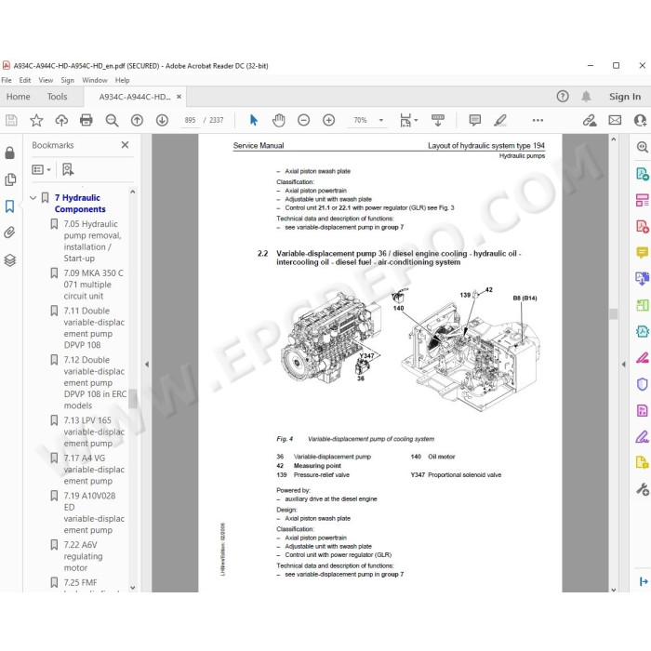Open the Window menu
651x651 pixels.
(95, 80)
